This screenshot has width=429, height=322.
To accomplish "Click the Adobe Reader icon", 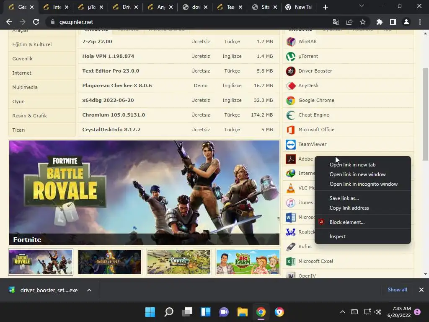I will (291, 159).
